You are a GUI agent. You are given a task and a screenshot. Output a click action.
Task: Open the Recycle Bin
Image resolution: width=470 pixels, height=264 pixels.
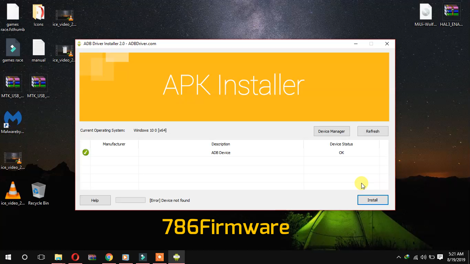pyautogui.click(x=38, y=191)
